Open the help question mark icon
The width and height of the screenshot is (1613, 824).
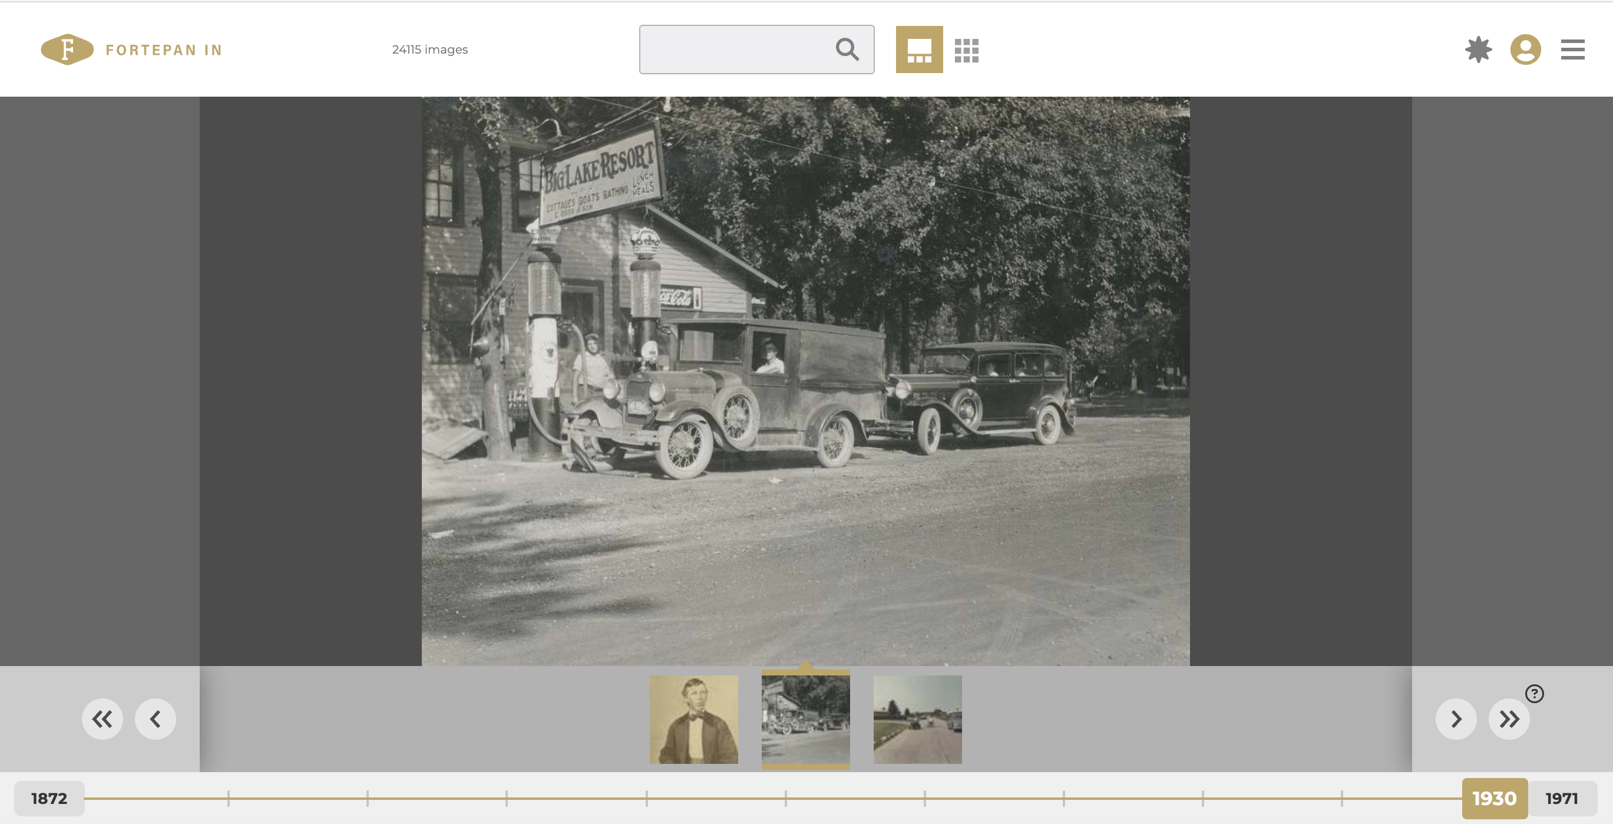(x=1534, y=694)
